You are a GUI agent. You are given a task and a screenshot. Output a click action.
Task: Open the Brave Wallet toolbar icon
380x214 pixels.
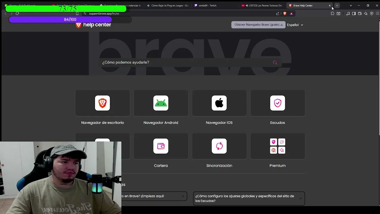(x=360, y=13)
